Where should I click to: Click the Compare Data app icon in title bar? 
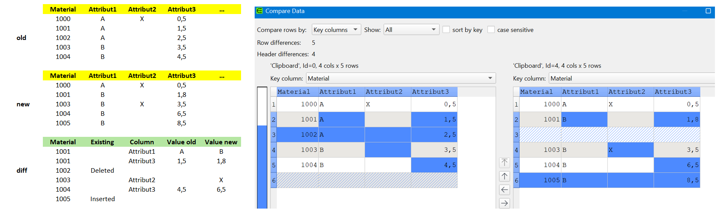point(260,11)
